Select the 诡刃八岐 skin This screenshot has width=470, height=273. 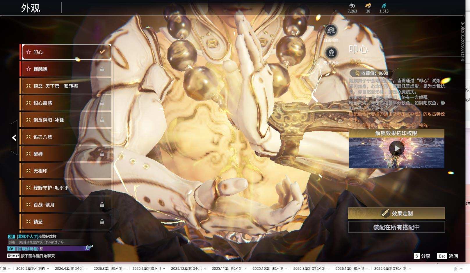66,137
